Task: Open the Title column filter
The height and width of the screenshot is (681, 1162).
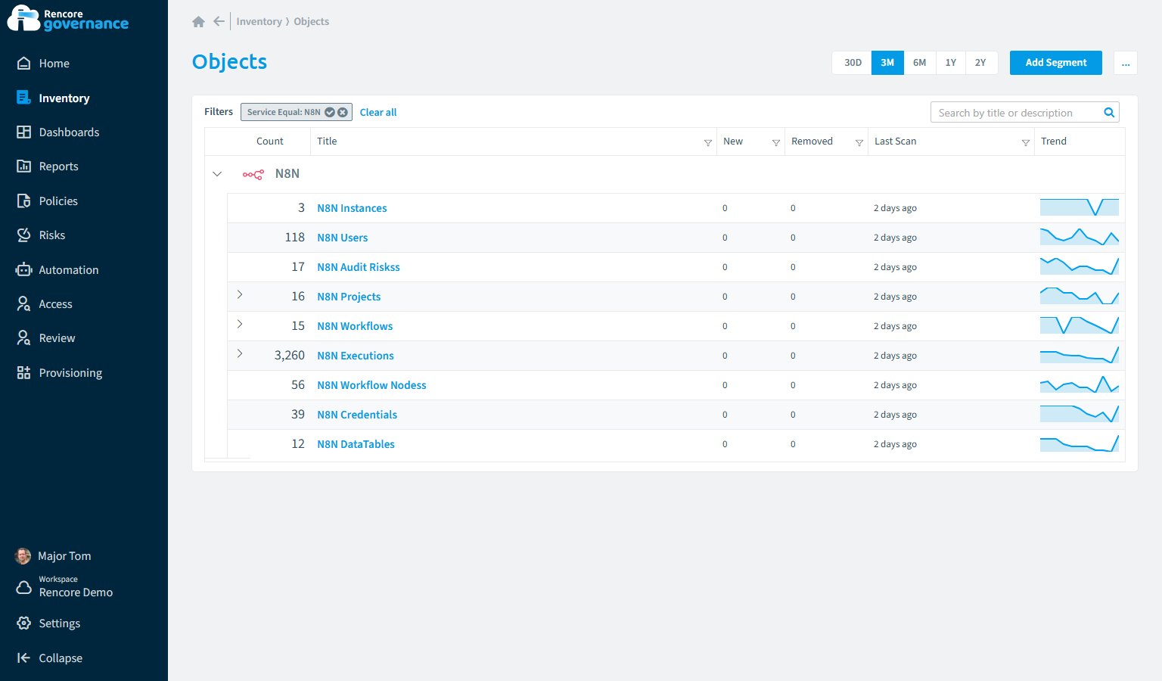Action: tap(708, 142)
